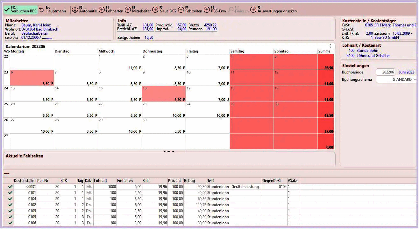Click the Betrag column header
Image resolution: width=419 pixels, height=229 pixels.
click(x=190, y=181)
